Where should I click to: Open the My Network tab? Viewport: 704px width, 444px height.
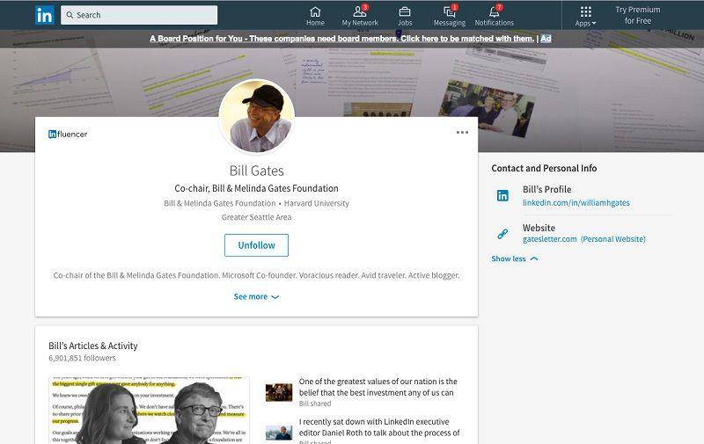click(x=360, y=16)
